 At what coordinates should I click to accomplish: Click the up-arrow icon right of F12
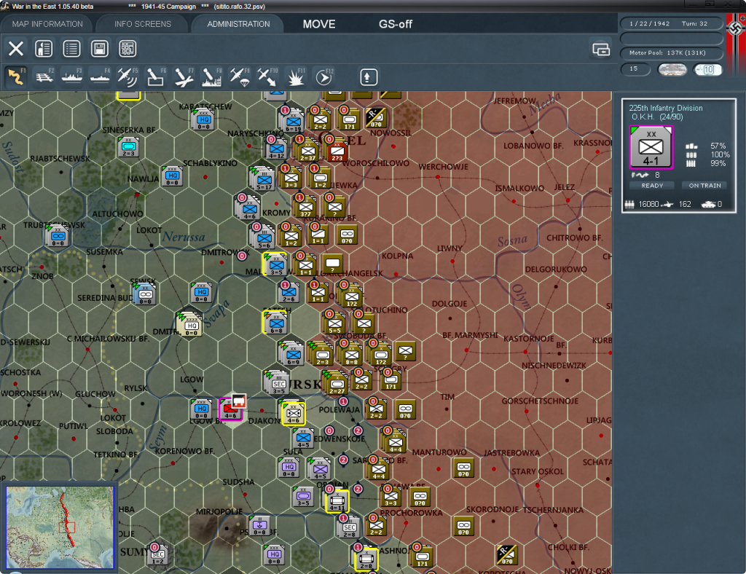368,77
